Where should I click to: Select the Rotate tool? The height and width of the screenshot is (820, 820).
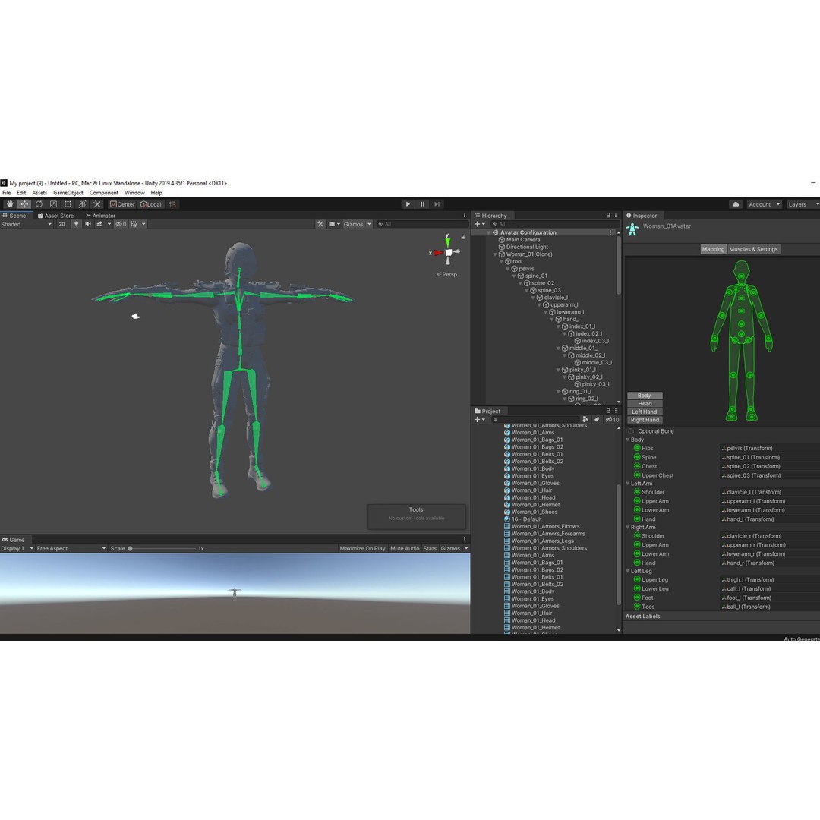click(39, 204)
